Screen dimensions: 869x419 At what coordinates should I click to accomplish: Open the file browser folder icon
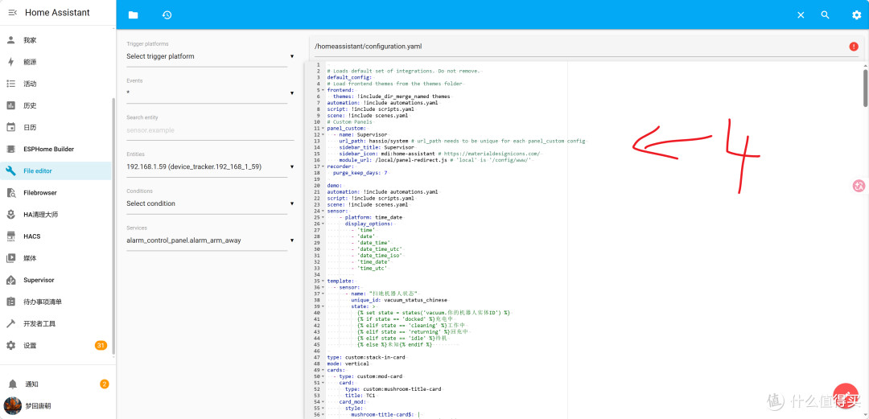pyautogui.click(x=133, y=15)
